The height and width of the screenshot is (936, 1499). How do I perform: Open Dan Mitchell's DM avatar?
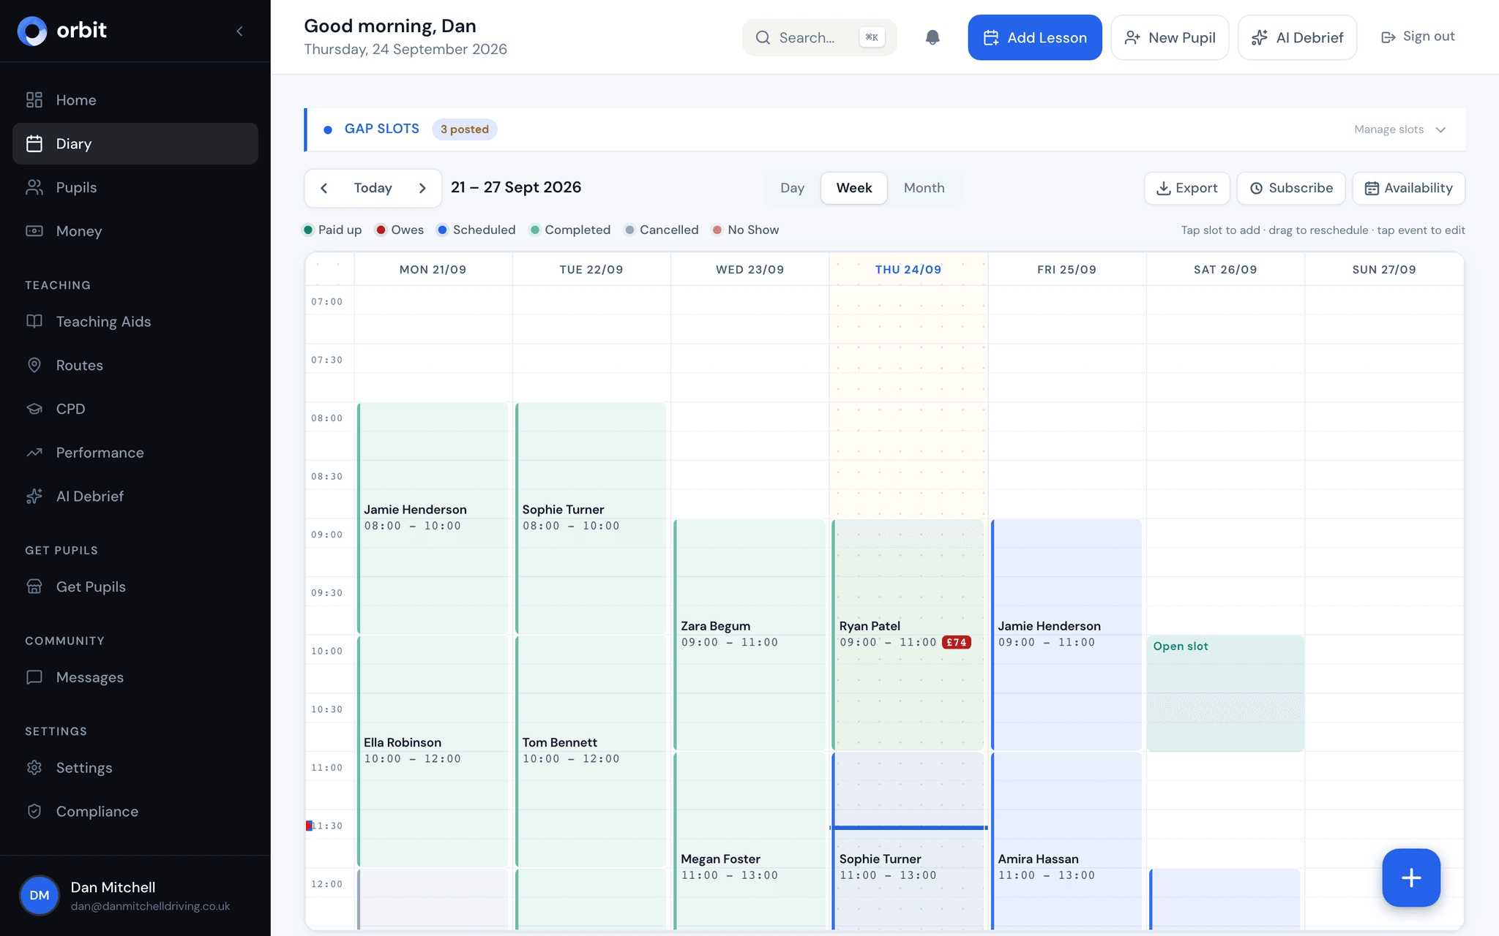tap(40, 895)
